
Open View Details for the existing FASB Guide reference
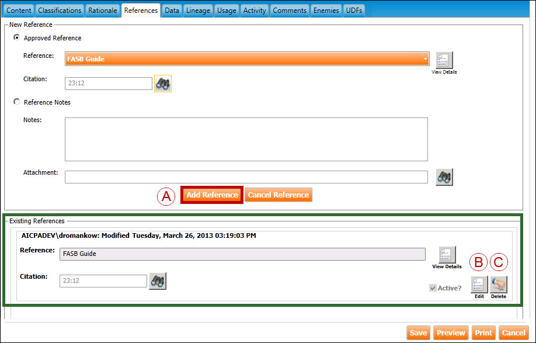tap(447, 255)
